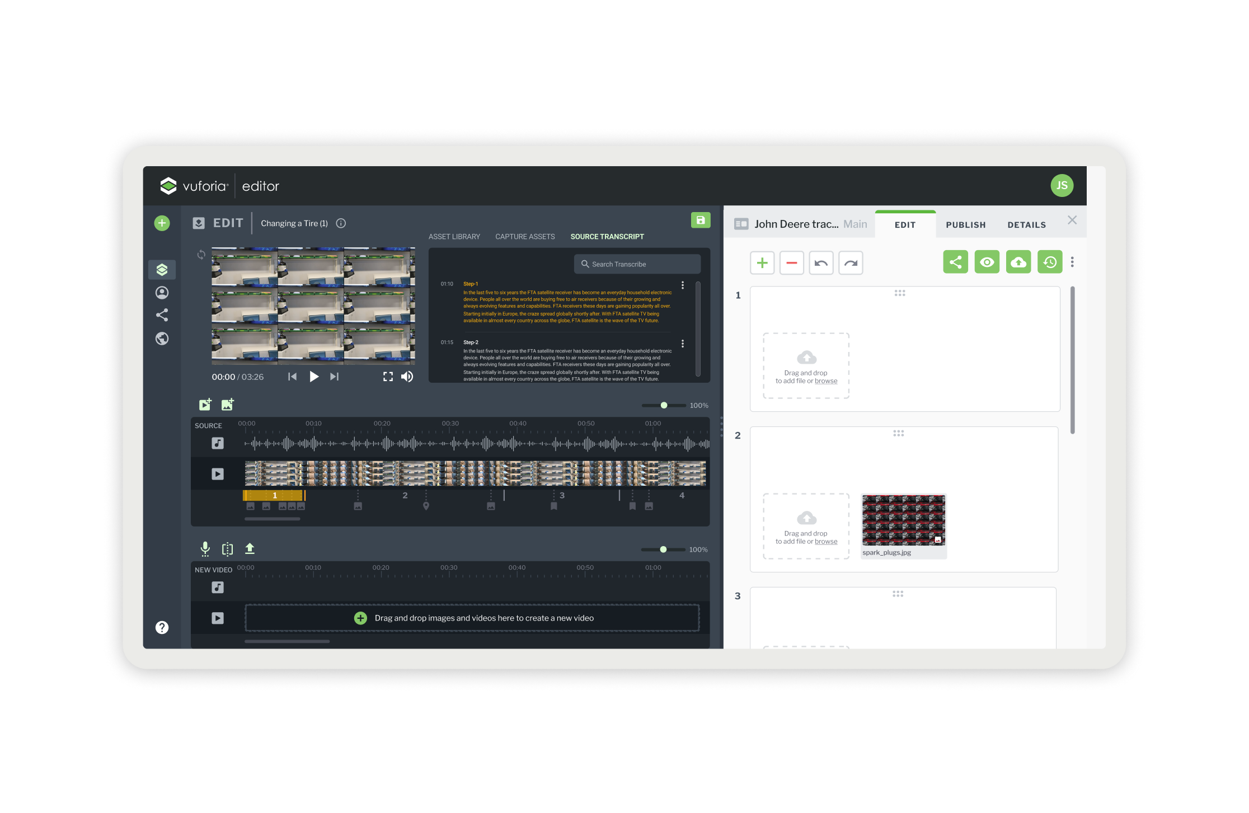The width and height of the screenshot is (1249, 813).
Task: Click the microphone record icon
Action: click(x=205, y=549)
